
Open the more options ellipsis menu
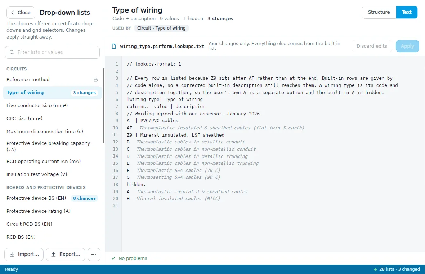tap(94, 255)
